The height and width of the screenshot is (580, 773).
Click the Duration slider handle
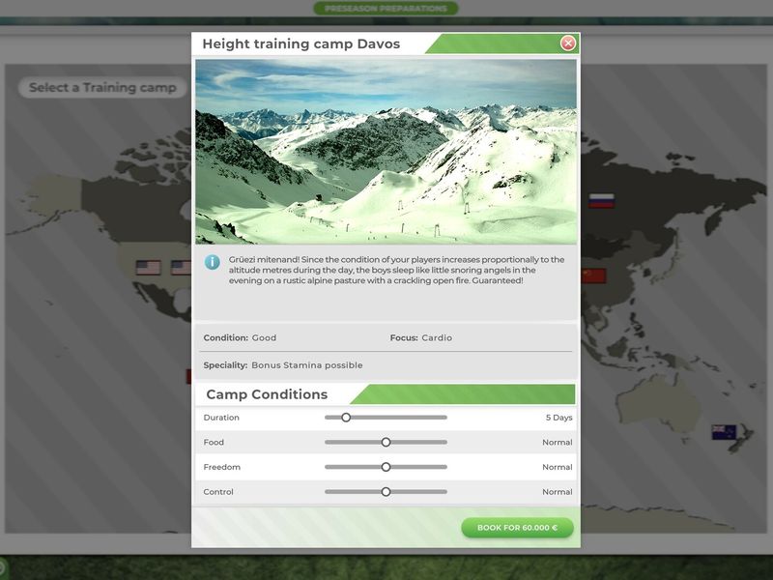(x=346, y=418)
